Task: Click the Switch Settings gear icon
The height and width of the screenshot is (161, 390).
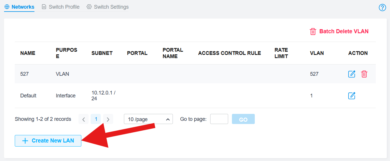Action: (x=89, y=7)
